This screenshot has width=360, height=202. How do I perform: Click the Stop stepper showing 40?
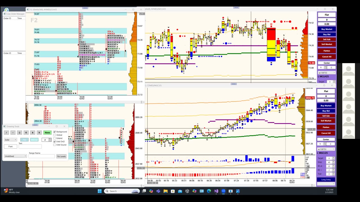(x=330, y=162)
